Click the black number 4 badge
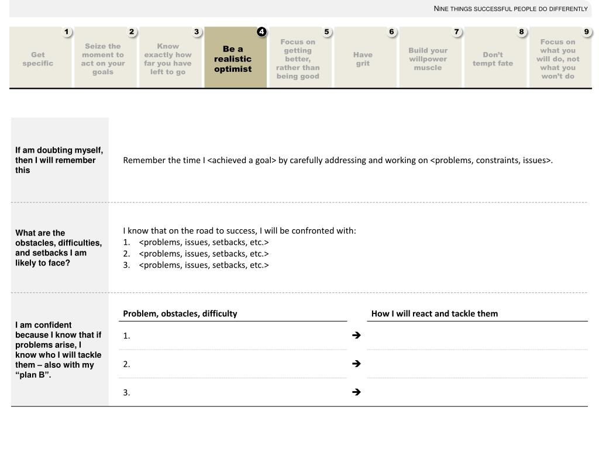 point(261,32)
